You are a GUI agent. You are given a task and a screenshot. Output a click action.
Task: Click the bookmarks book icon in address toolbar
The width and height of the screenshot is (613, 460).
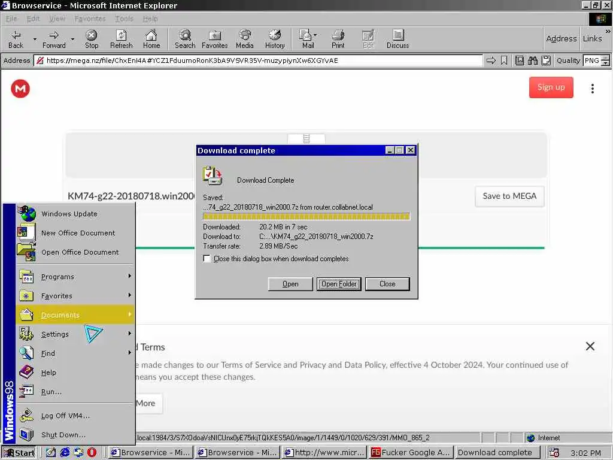pos(519,60)
